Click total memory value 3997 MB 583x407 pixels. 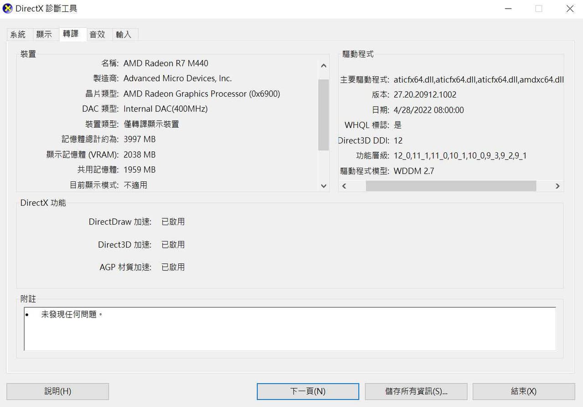coord(139,139)
